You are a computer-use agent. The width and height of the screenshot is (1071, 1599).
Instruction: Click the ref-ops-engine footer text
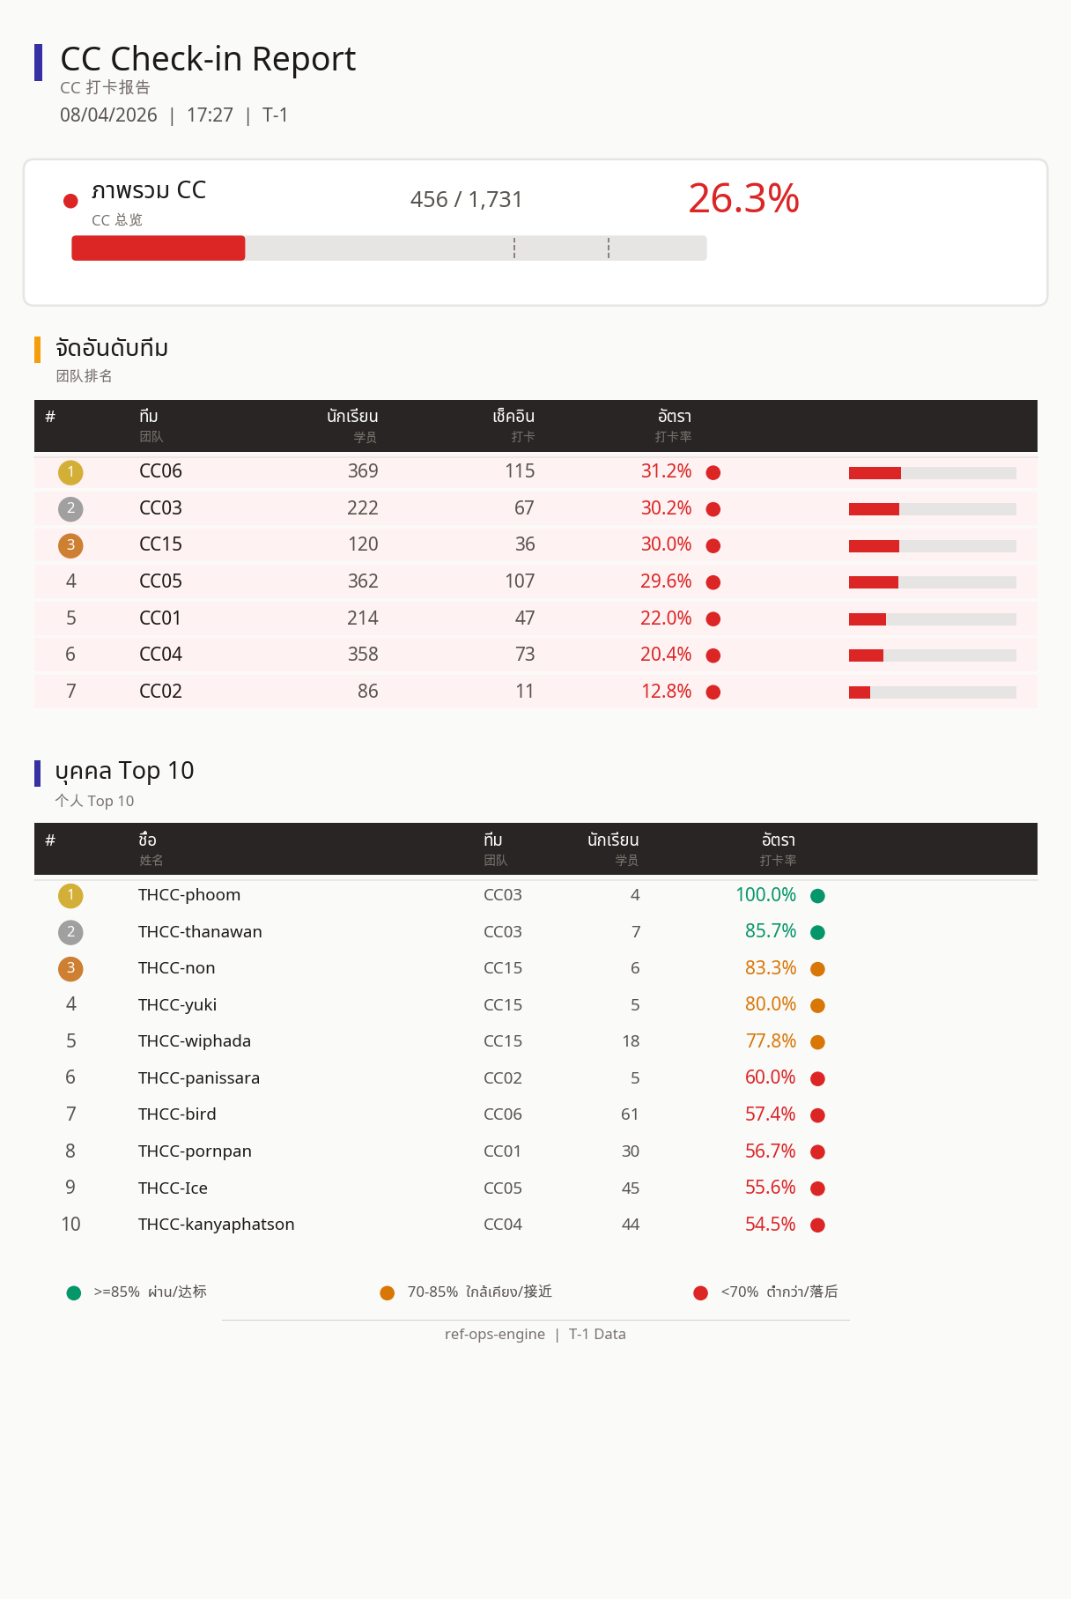[x=495, y=1334]
